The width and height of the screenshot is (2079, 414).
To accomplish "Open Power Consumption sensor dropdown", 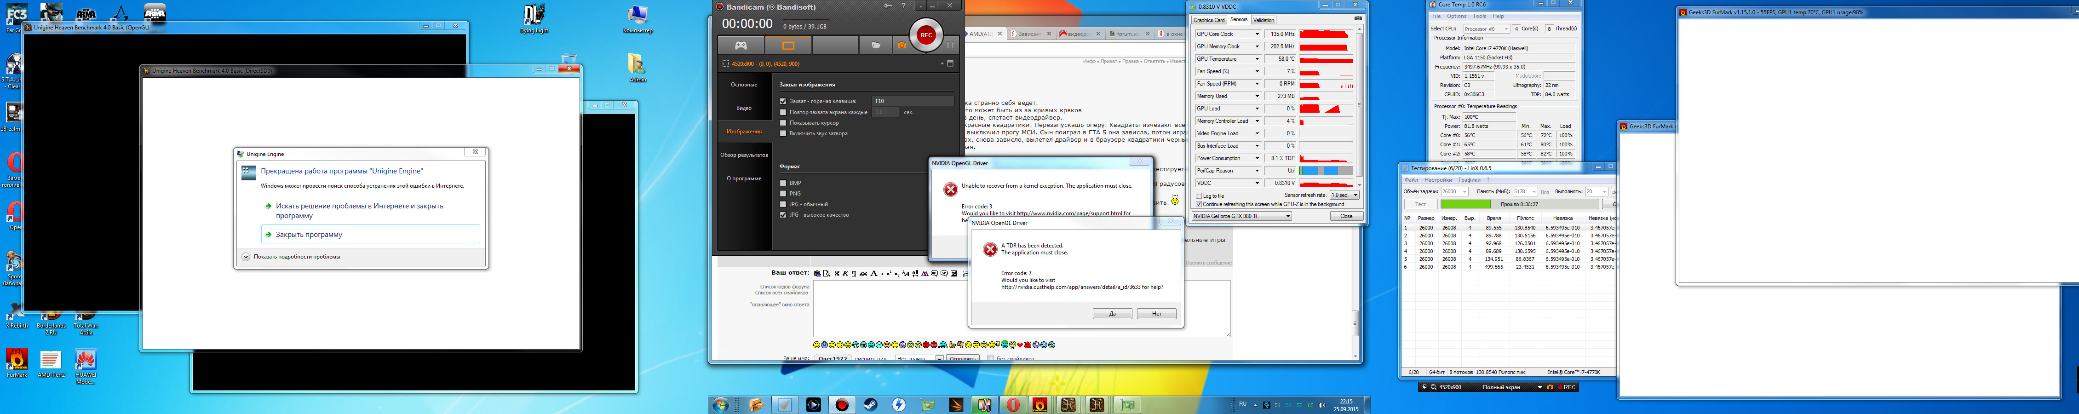I will click(1257, 158).
